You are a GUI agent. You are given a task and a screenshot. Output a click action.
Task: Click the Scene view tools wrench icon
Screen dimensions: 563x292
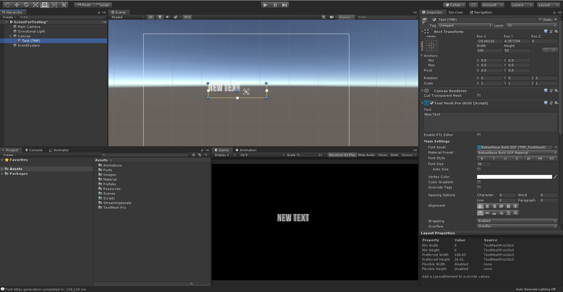323,17
